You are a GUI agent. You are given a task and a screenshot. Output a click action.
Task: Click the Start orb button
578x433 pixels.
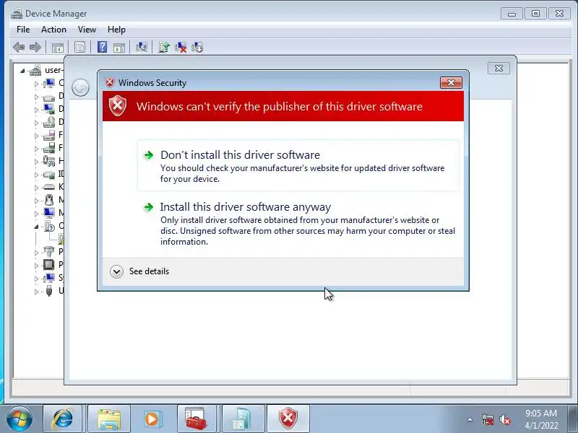coord(20,419)
